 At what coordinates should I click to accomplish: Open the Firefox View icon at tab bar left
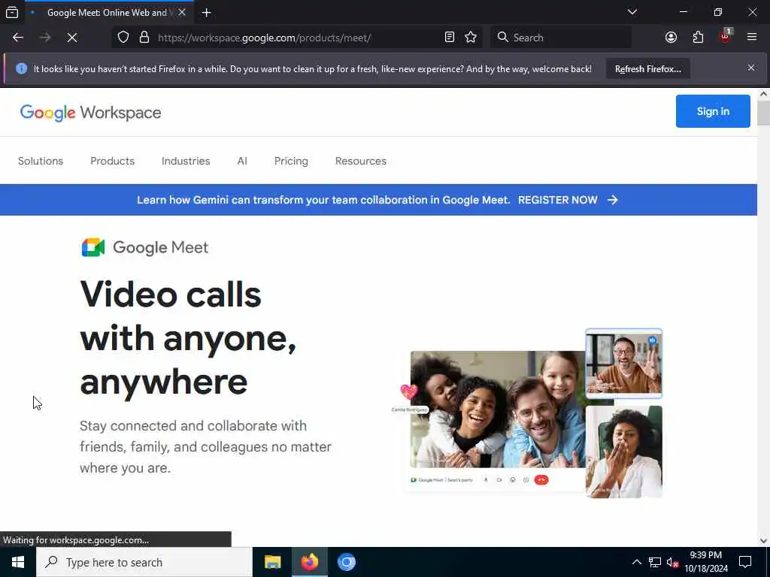point(12,13)
